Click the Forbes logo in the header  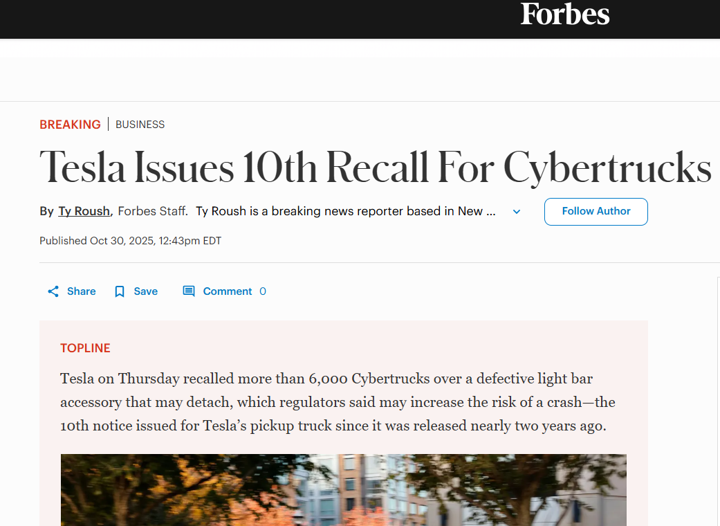click(x=564, y=15)
